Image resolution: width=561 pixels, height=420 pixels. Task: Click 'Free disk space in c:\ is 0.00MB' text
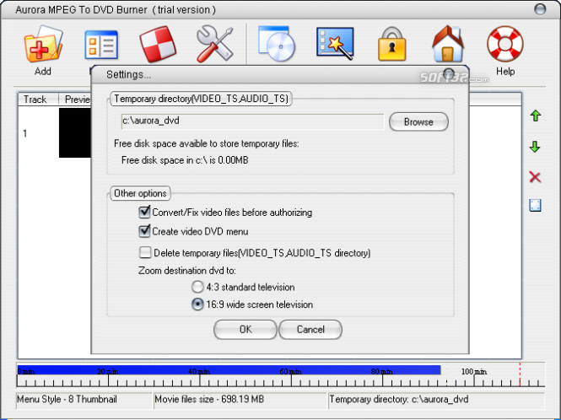point(185,160)
